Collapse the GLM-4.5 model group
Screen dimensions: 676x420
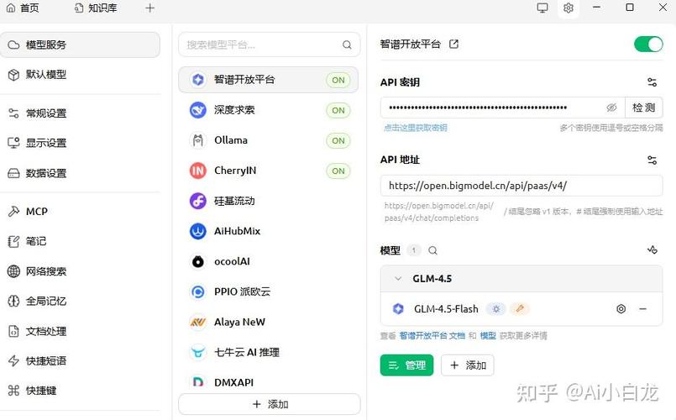[398, 279]
